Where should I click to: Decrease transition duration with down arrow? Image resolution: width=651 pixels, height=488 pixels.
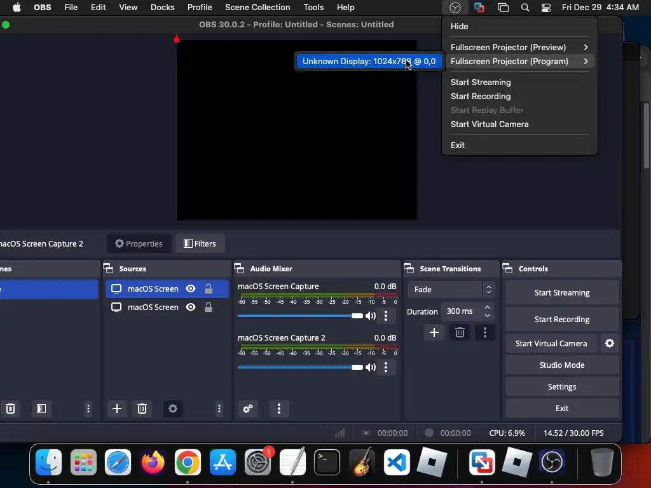pyautogui.click(x=488, y=315)
